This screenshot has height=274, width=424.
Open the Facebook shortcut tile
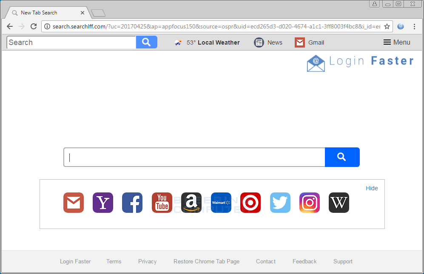click(132, 202)
